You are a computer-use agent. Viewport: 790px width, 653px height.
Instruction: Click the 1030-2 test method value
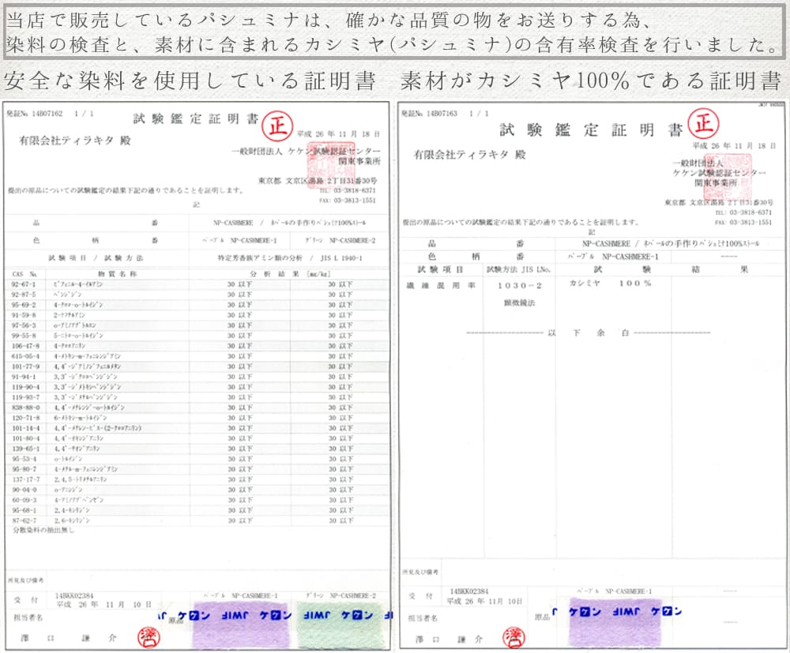click(x=519, y=286)
